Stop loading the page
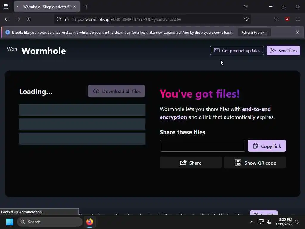This screenshot has width=305, height=229. (x=28, y=19)
